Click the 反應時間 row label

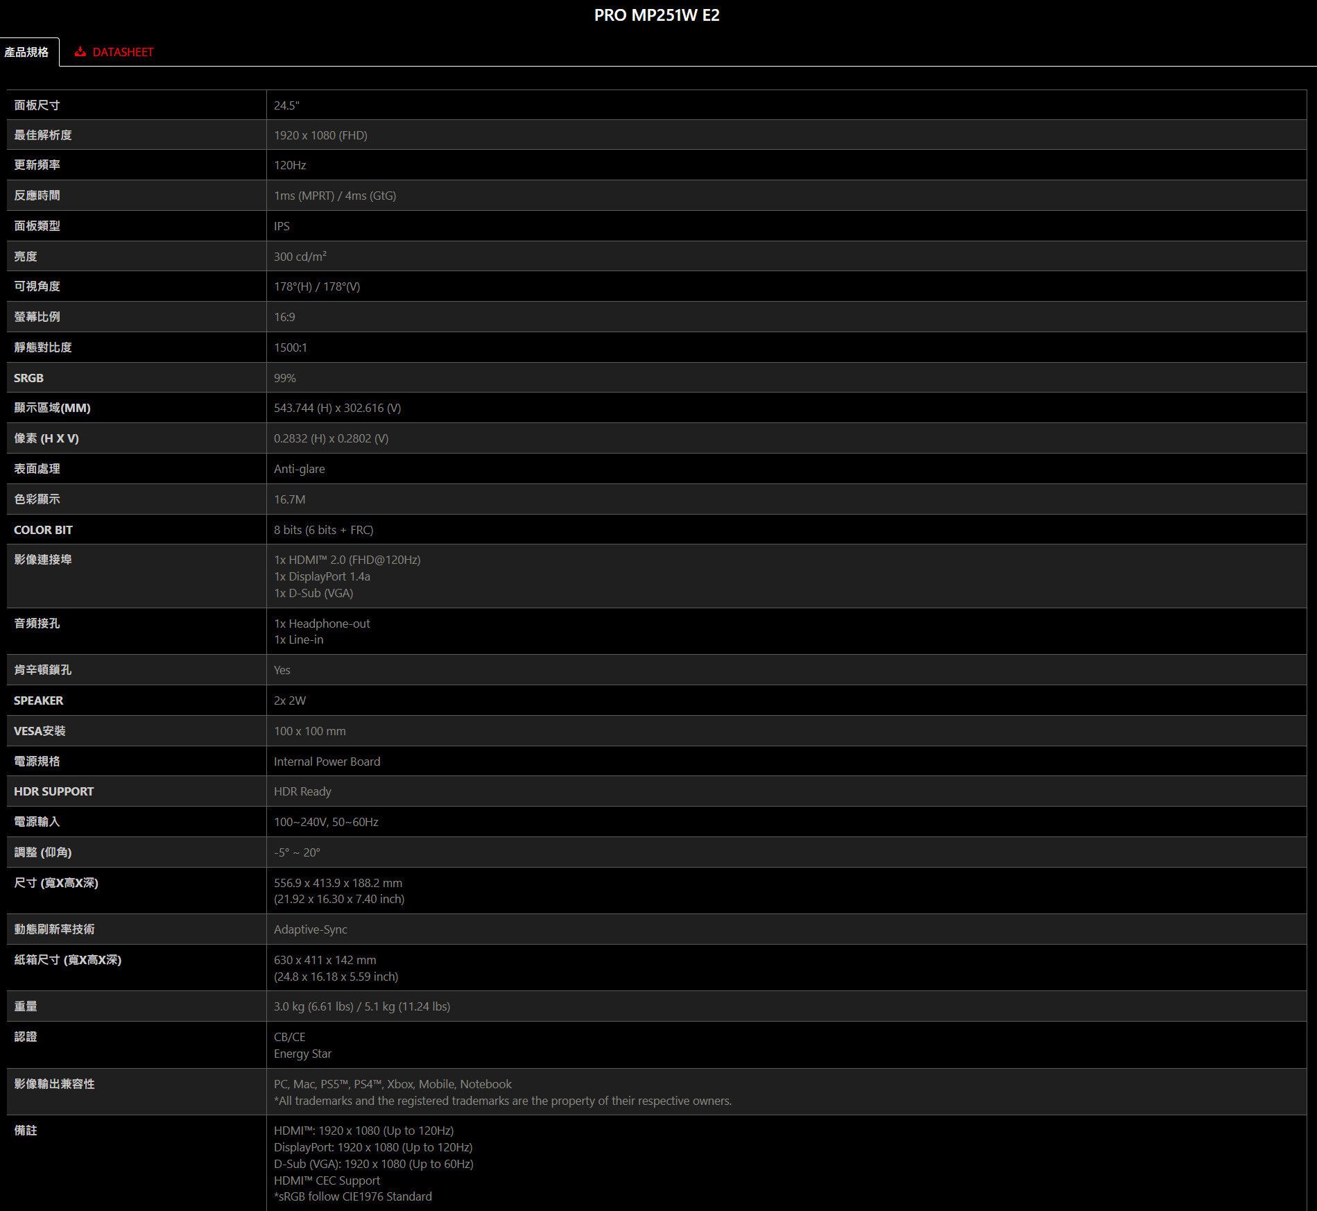pos(37,196)
